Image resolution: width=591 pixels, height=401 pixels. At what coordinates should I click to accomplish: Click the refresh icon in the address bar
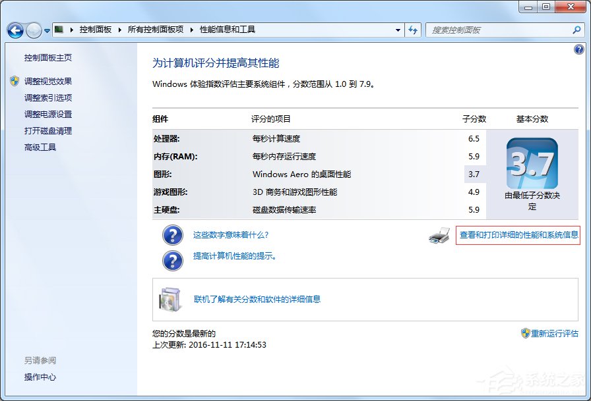pos(412,30)
